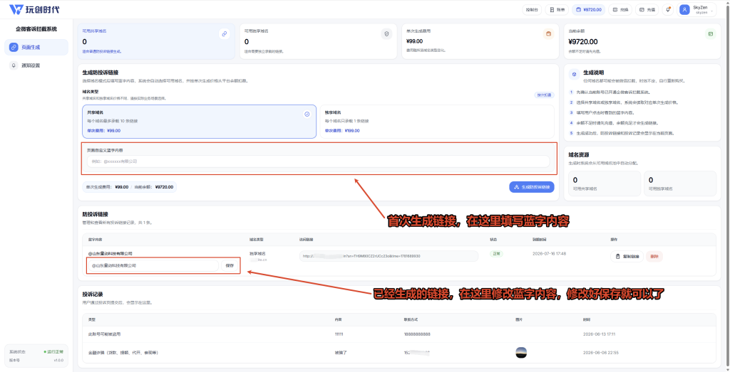Viewport: 730px width, 372px height.
Task: Click the 玩创时代 logo
Action: pos(34,9)
